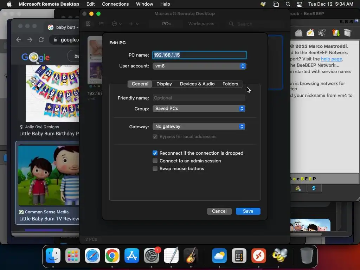Toggle Bypass for local addresses checkbox
Image resolution: width=360 pixels, height=270 pixels.
[155, 137]
